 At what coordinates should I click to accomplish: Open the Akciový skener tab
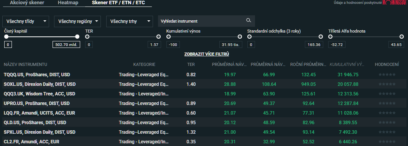tap(27, 3)
